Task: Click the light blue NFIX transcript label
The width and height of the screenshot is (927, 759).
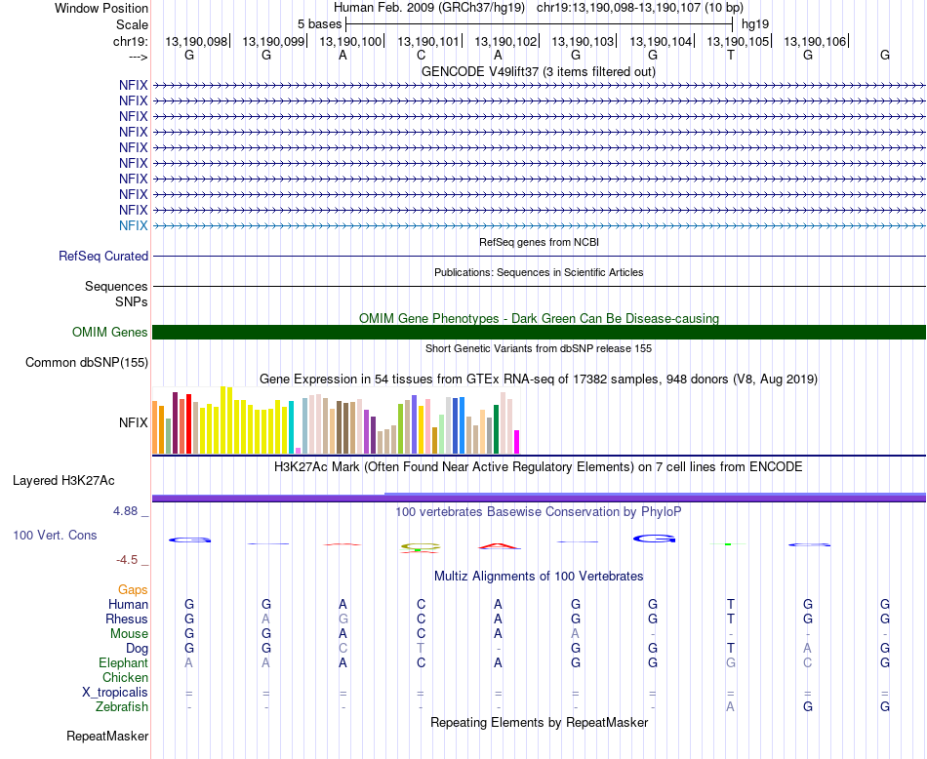Action: click(133, 225)
